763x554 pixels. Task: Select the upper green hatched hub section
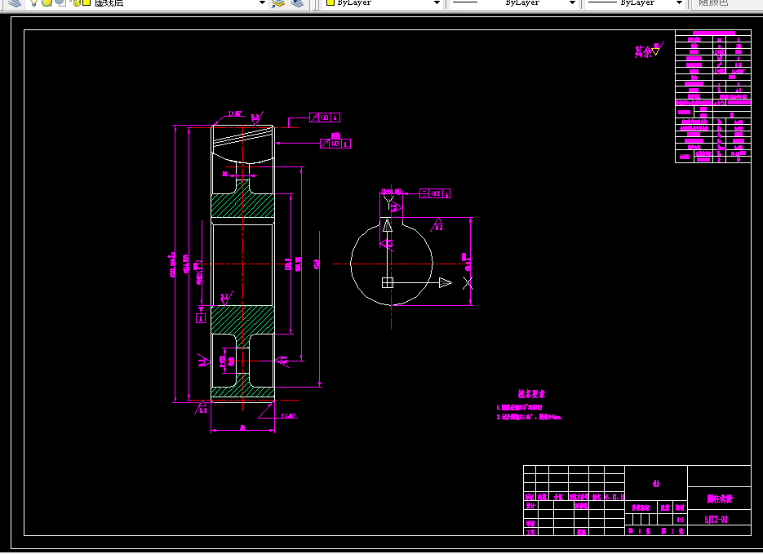point(243,205)
